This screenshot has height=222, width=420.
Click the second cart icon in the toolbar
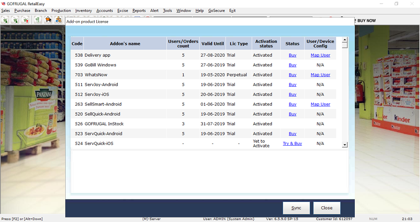[15, 20]
